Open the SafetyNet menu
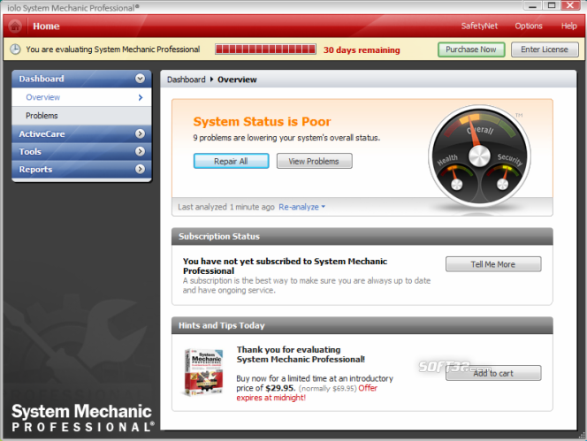Image resolution: width=587 pixels, height=441 pixels. [x=479, y=26]
